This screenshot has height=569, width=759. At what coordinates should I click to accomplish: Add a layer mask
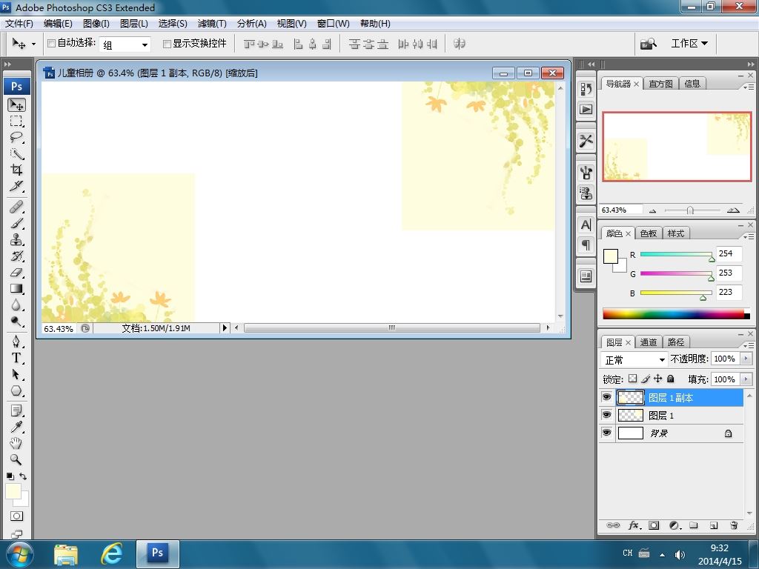[x=654, y=525]
